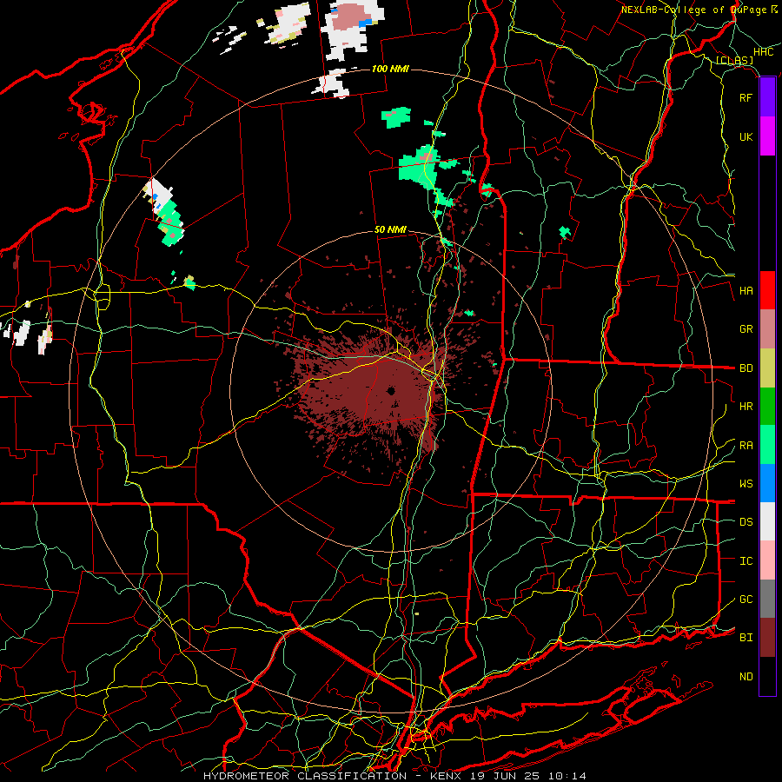Click the HYDROMETEOR CLASSIFICATION caption
Image resolution: width=782 pixels, height=782 pixels.
[305, 776]
